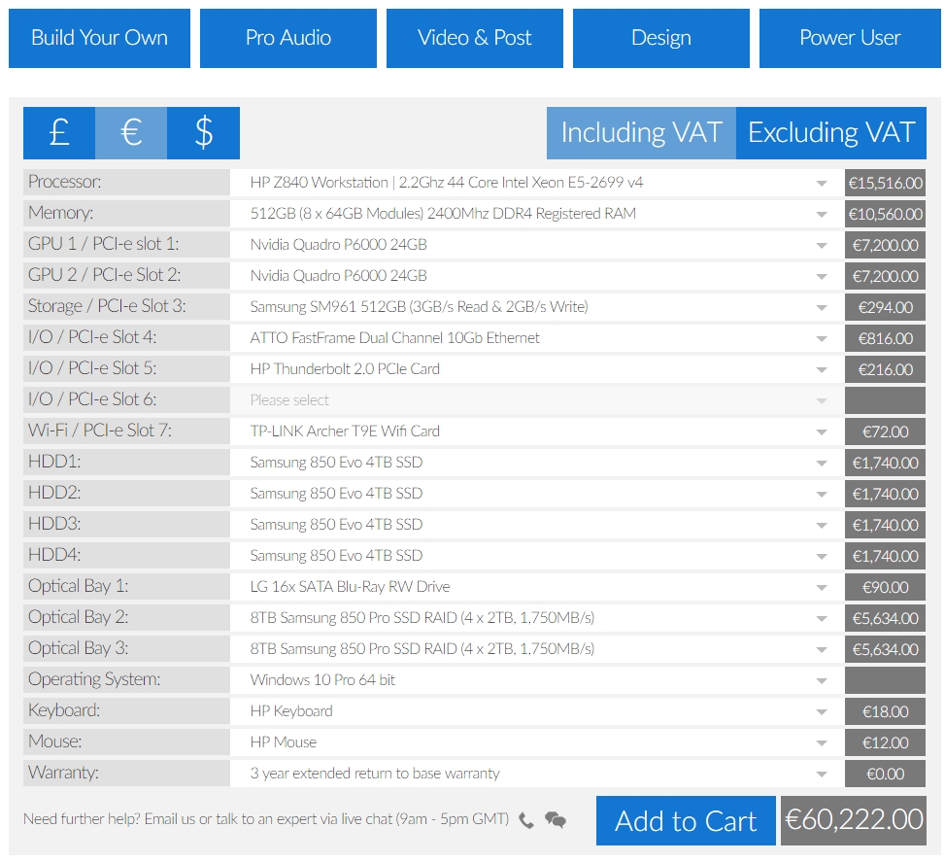Click the 'Warranty:' row label
Viewport: 945px width, 862px height.
click(x=126, y=774)
